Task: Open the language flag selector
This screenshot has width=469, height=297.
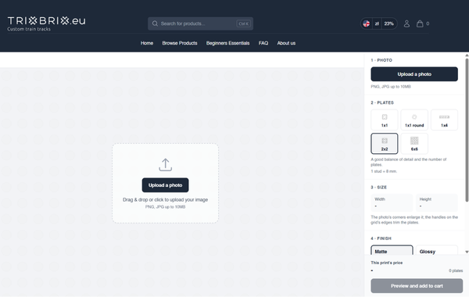Action: pos(367,23)
